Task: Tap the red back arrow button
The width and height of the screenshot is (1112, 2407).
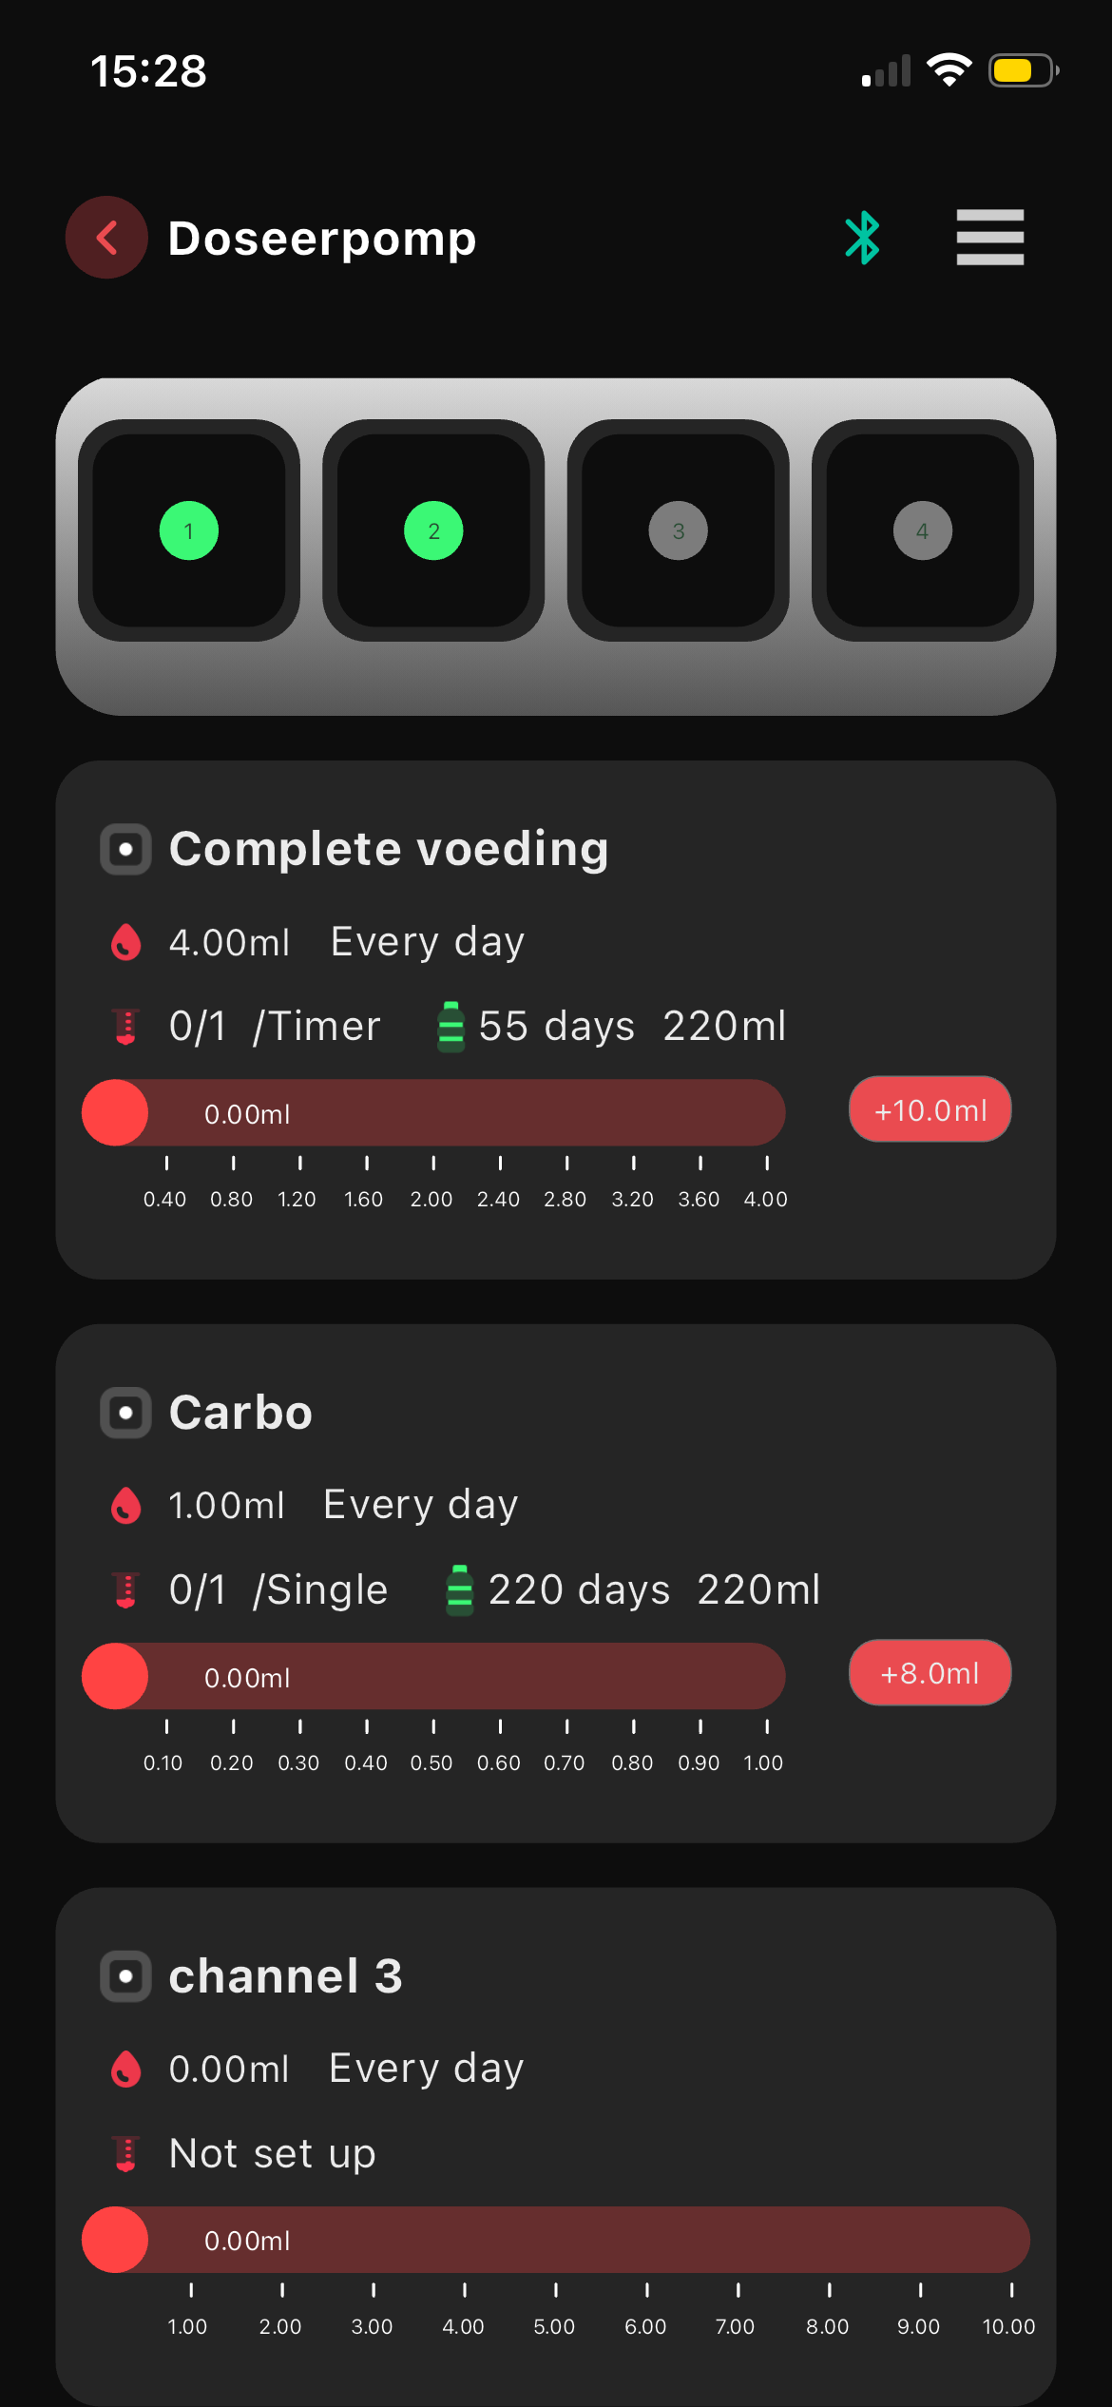Action: click(106, 238)
